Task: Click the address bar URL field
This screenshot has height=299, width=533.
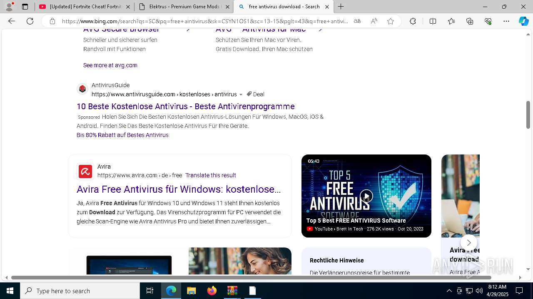Action: [205, 21]
